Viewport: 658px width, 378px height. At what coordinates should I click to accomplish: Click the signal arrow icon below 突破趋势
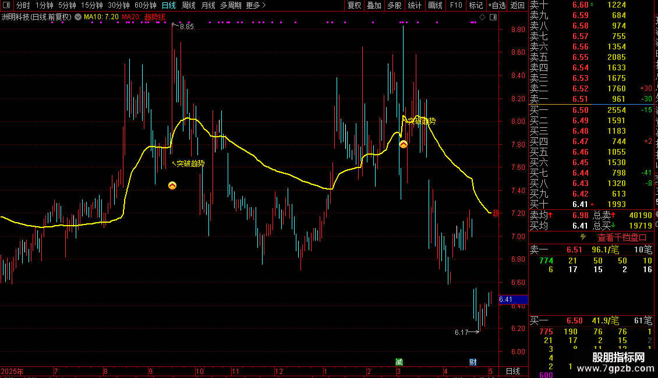(172, 186)
